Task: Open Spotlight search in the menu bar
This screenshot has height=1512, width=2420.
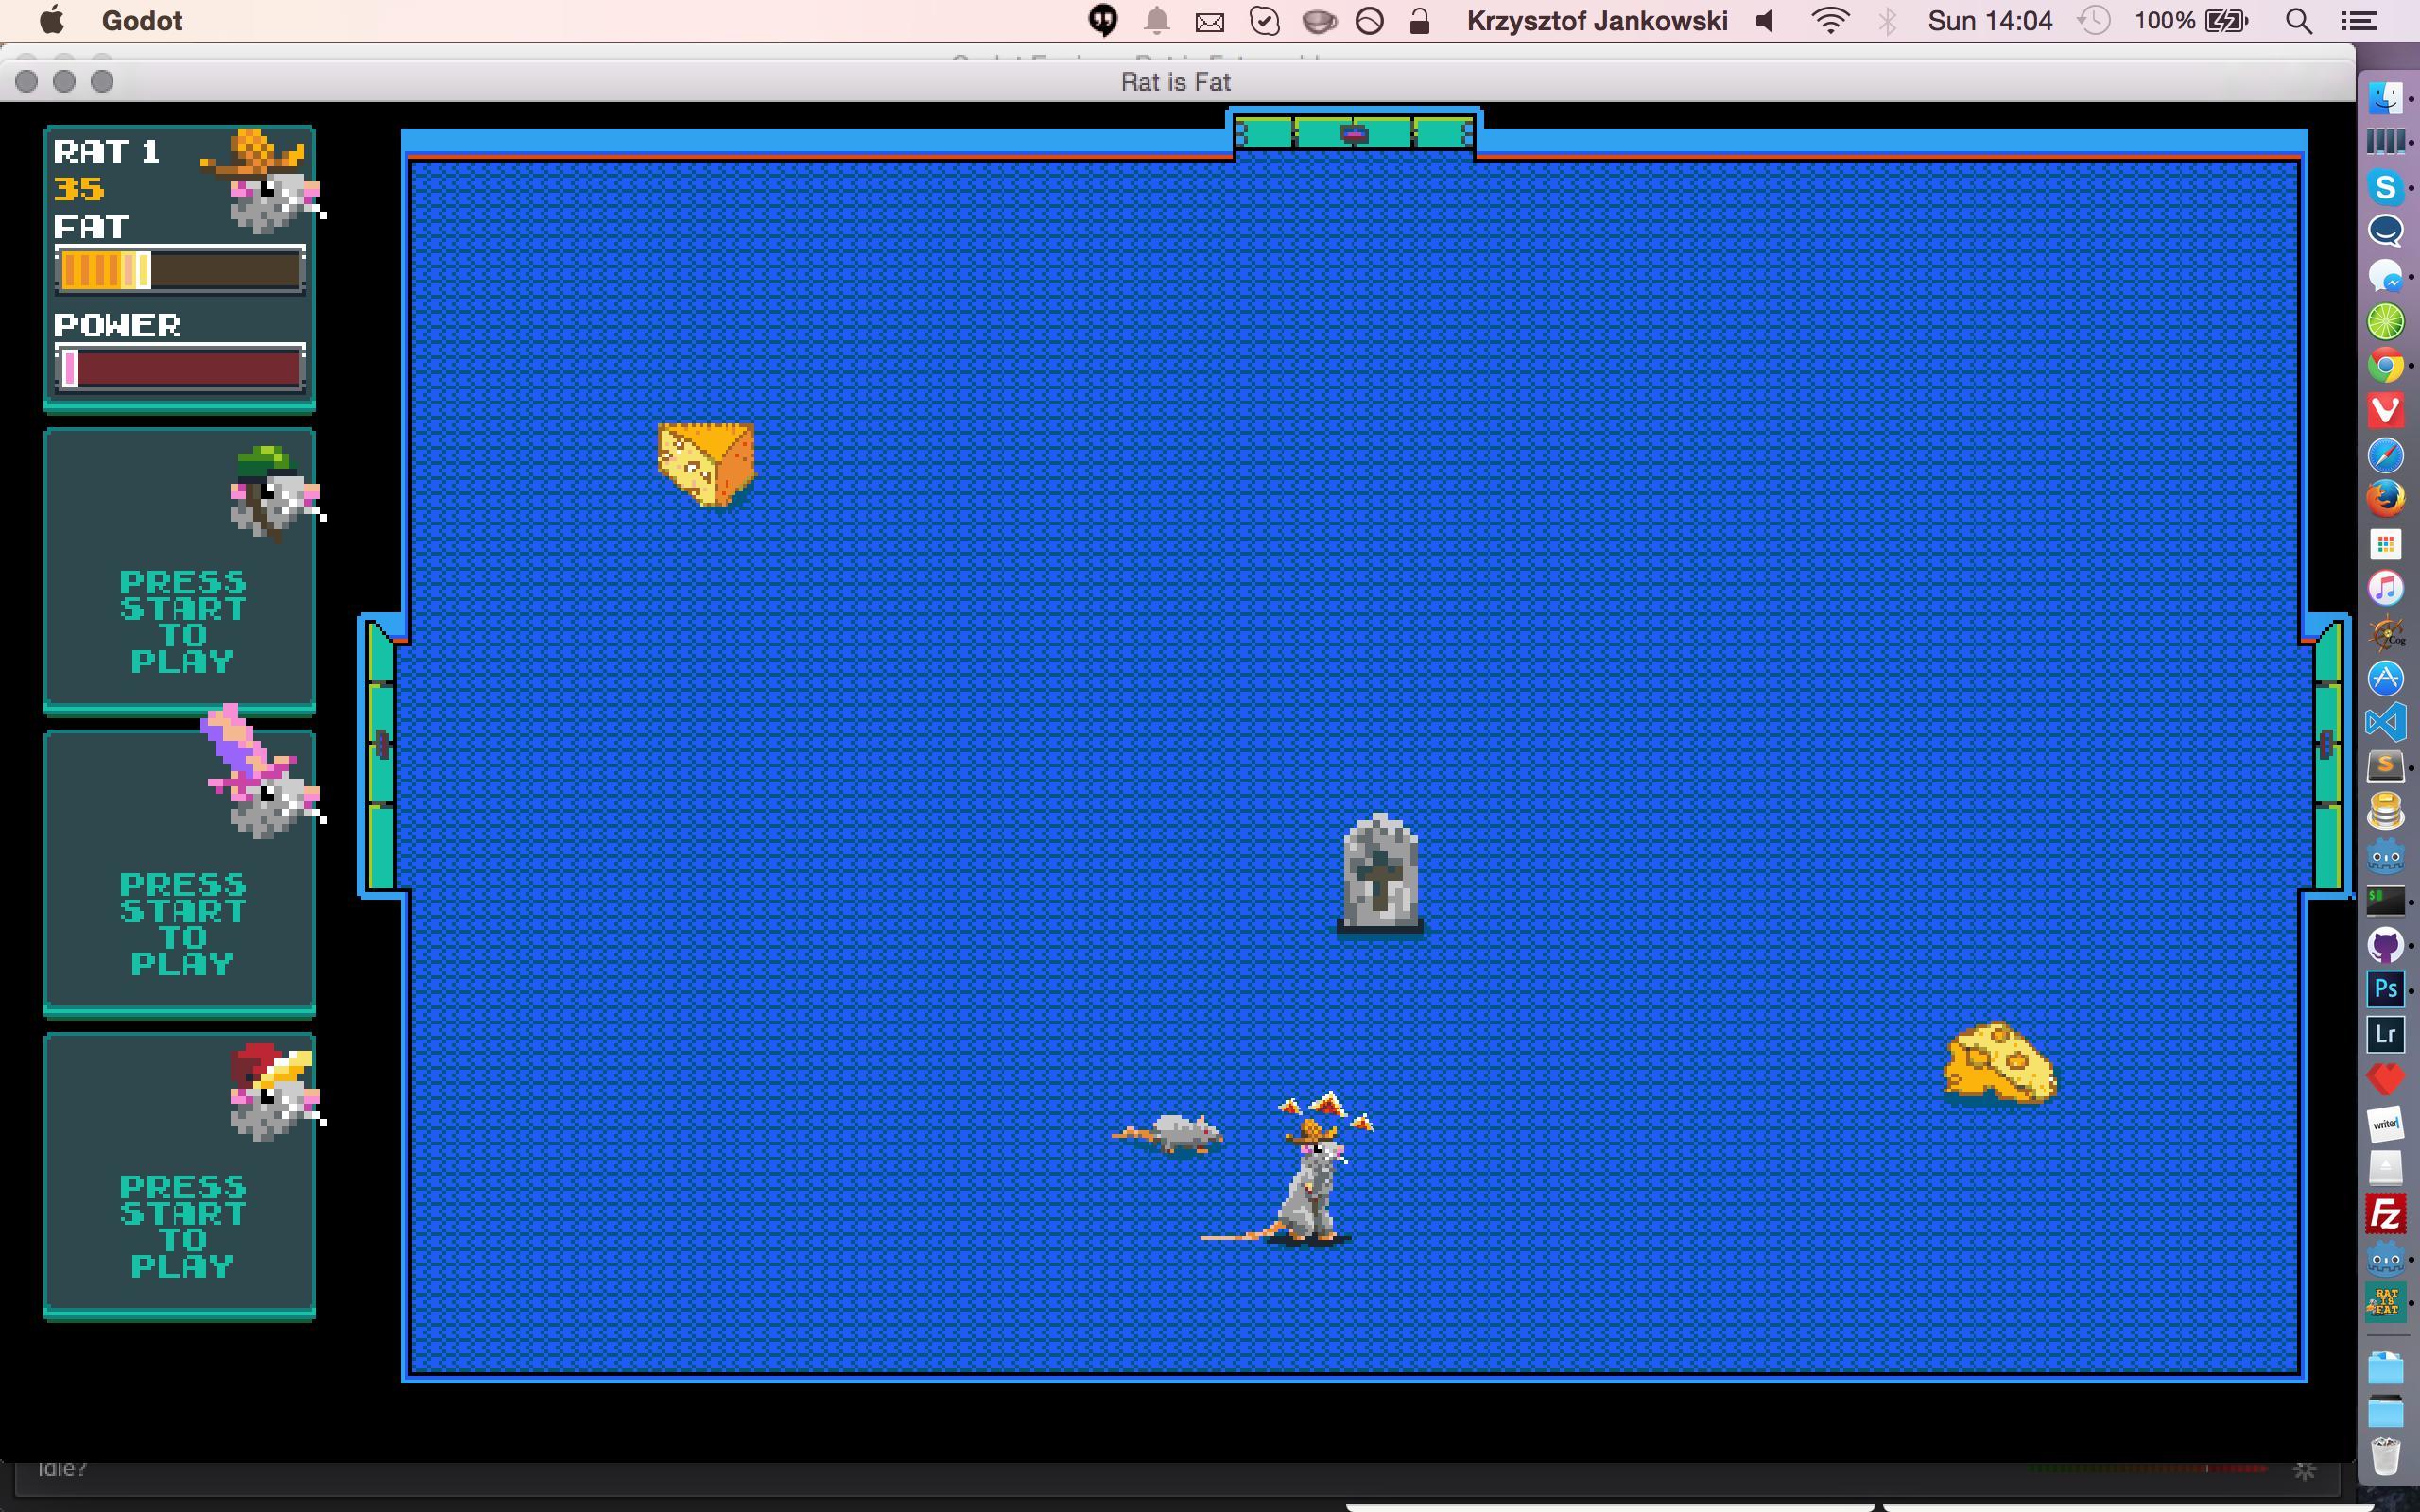Action: click(2298, 21)
